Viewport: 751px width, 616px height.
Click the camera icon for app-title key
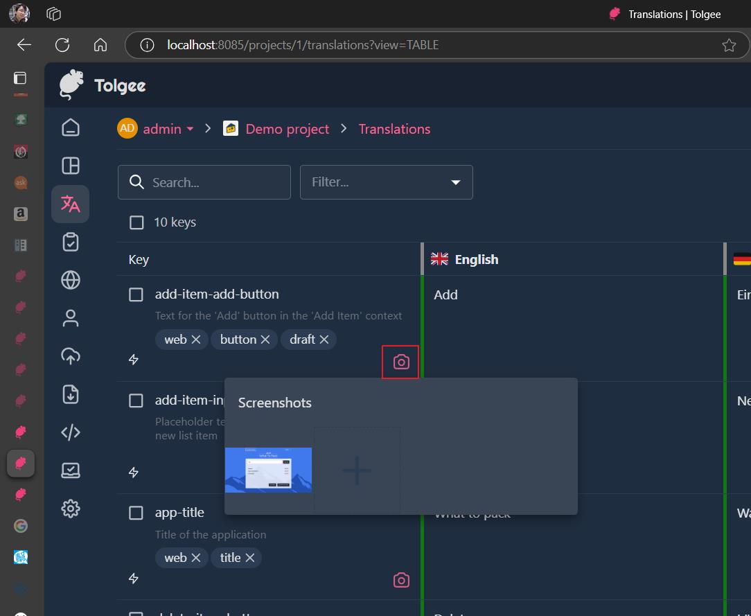click(x=401, y=580)
